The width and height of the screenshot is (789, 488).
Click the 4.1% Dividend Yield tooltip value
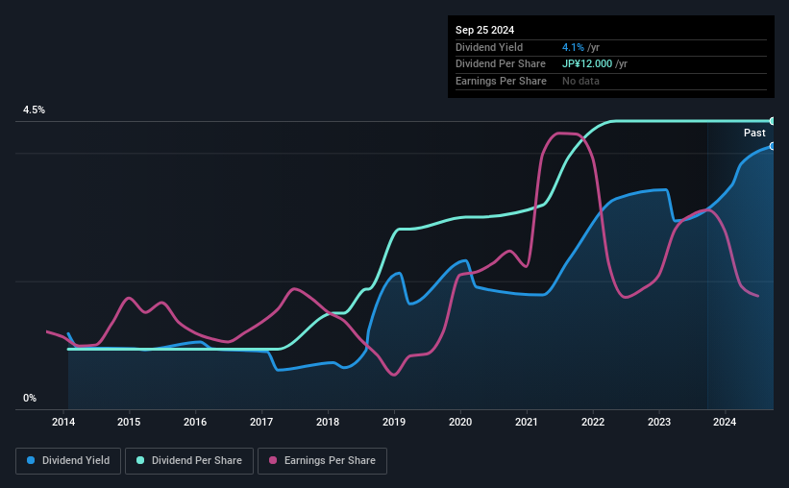573,47
